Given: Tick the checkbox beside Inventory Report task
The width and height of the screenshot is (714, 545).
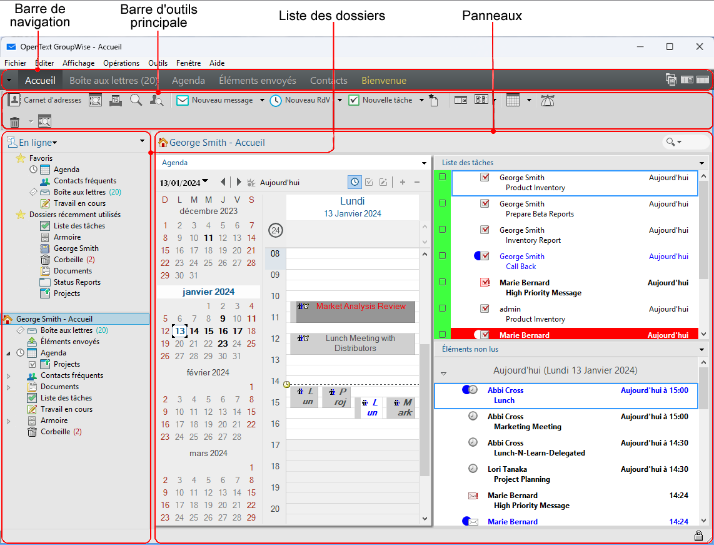Looking at the screenshot, I should coord(442,229).
